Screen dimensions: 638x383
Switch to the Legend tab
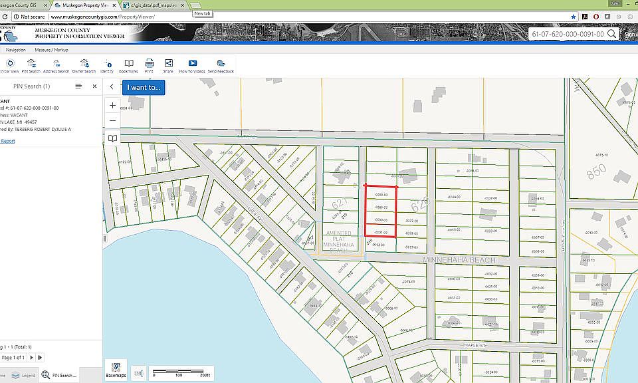click(24, 376)
